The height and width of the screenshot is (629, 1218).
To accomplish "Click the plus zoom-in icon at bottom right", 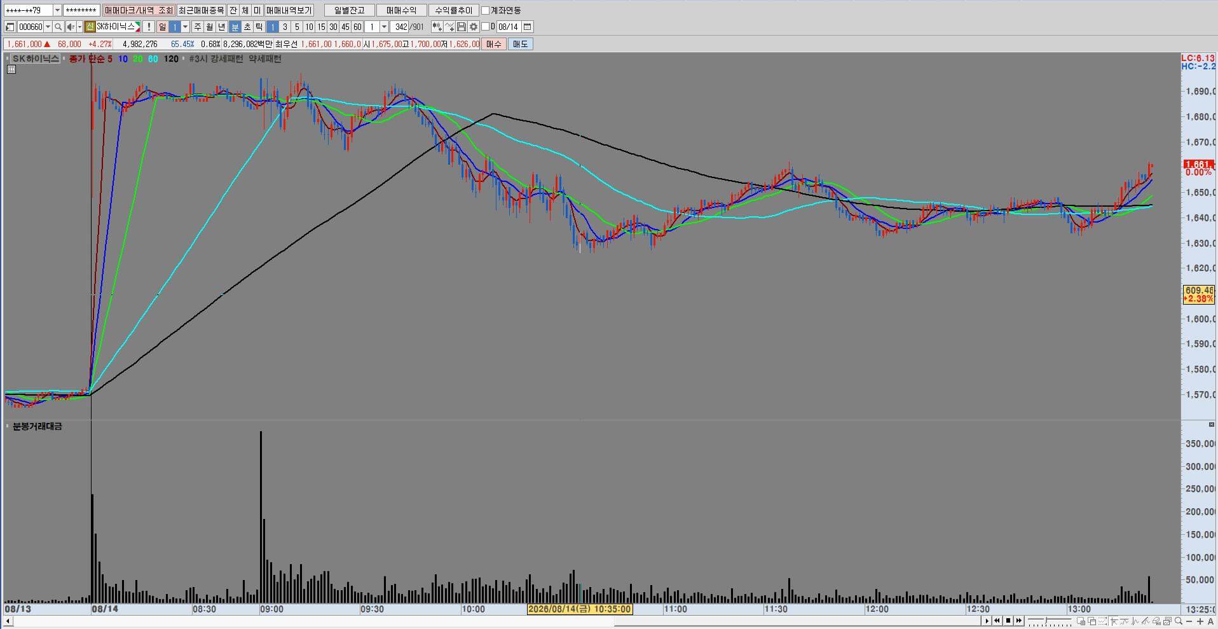I will tap(1200, 621).
